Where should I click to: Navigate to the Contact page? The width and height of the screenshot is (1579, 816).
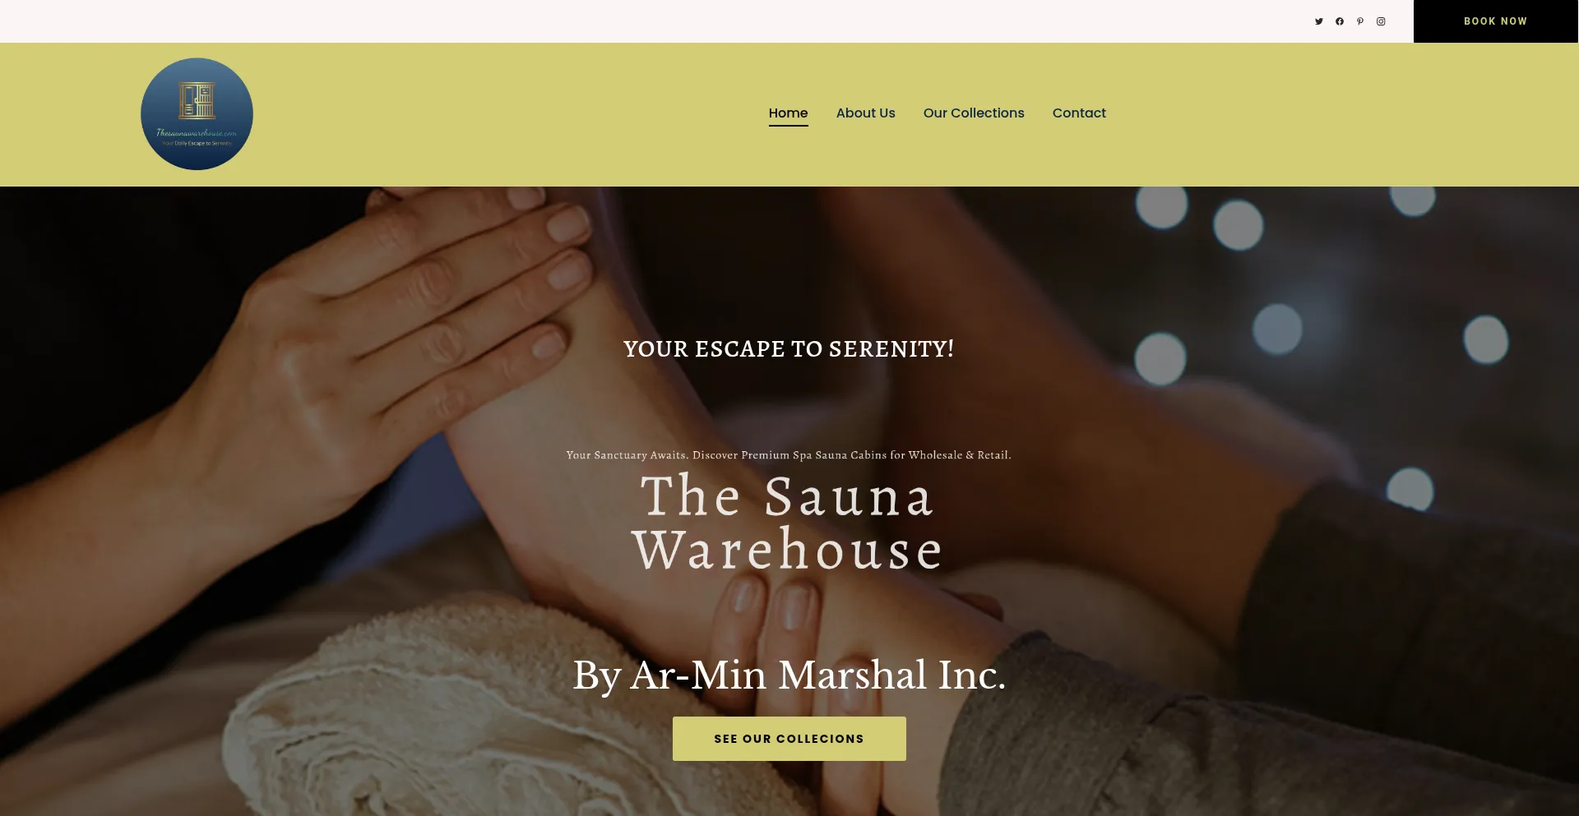[x=1079, y=113]
